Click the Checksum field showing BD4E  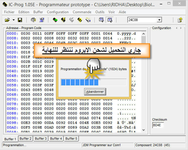158,125
